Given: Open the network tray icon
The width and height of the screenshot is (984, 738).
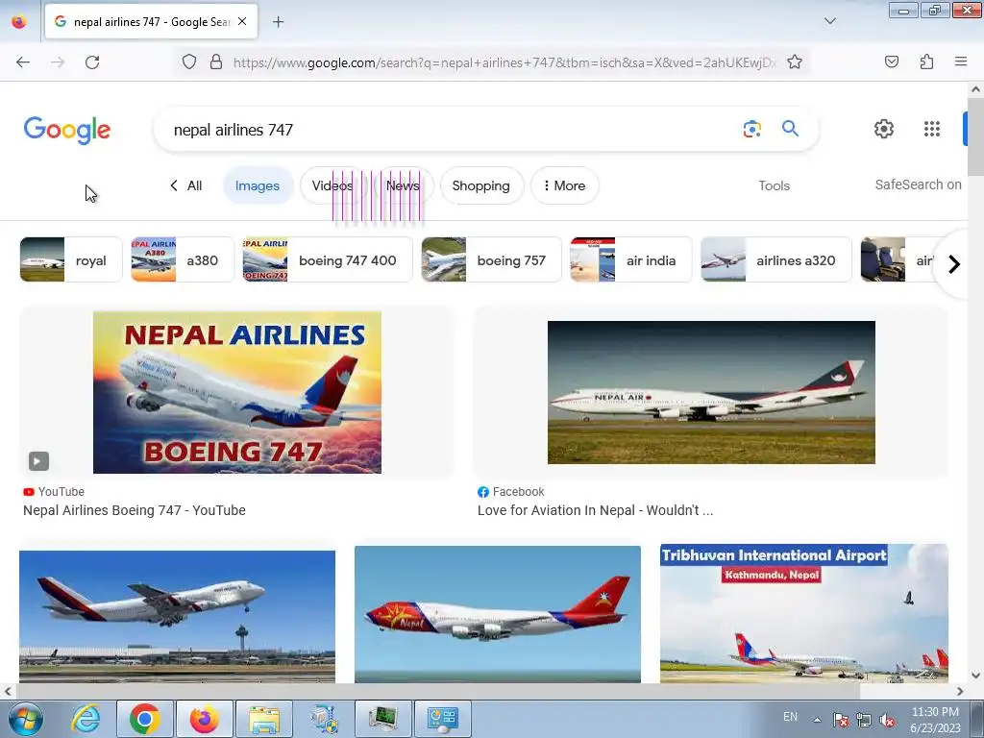Looking at the screenshot, I should (x=864, y=720).
